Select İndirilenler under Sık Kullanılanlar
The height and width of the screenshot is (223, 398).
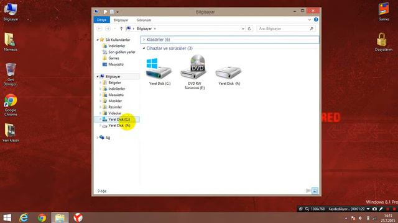(x=116, y=46)
